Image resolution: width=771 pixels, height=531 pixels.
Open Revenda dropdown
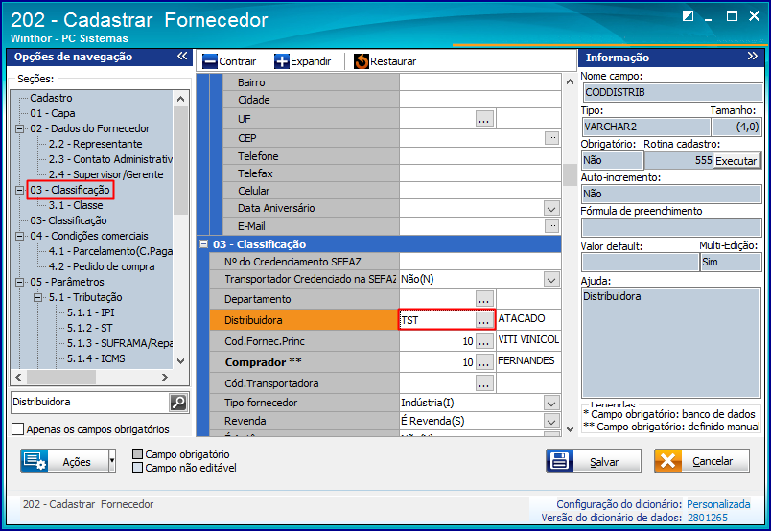point(551,421)
